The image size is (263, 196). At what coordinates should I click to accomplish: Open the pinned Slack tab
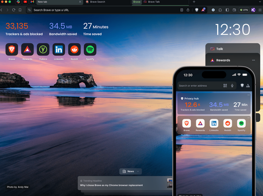tap(19, 2)
